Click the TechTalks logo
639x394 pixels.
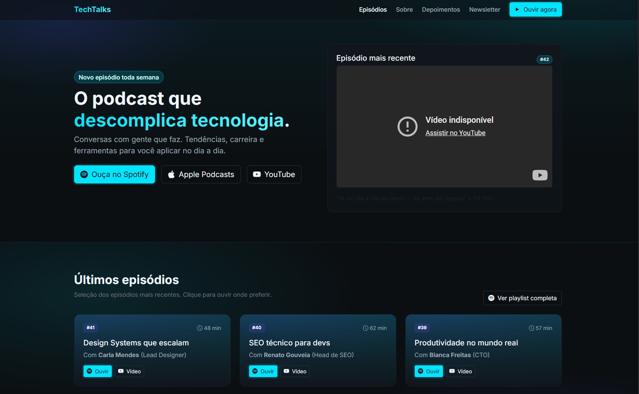click(92, 10)
